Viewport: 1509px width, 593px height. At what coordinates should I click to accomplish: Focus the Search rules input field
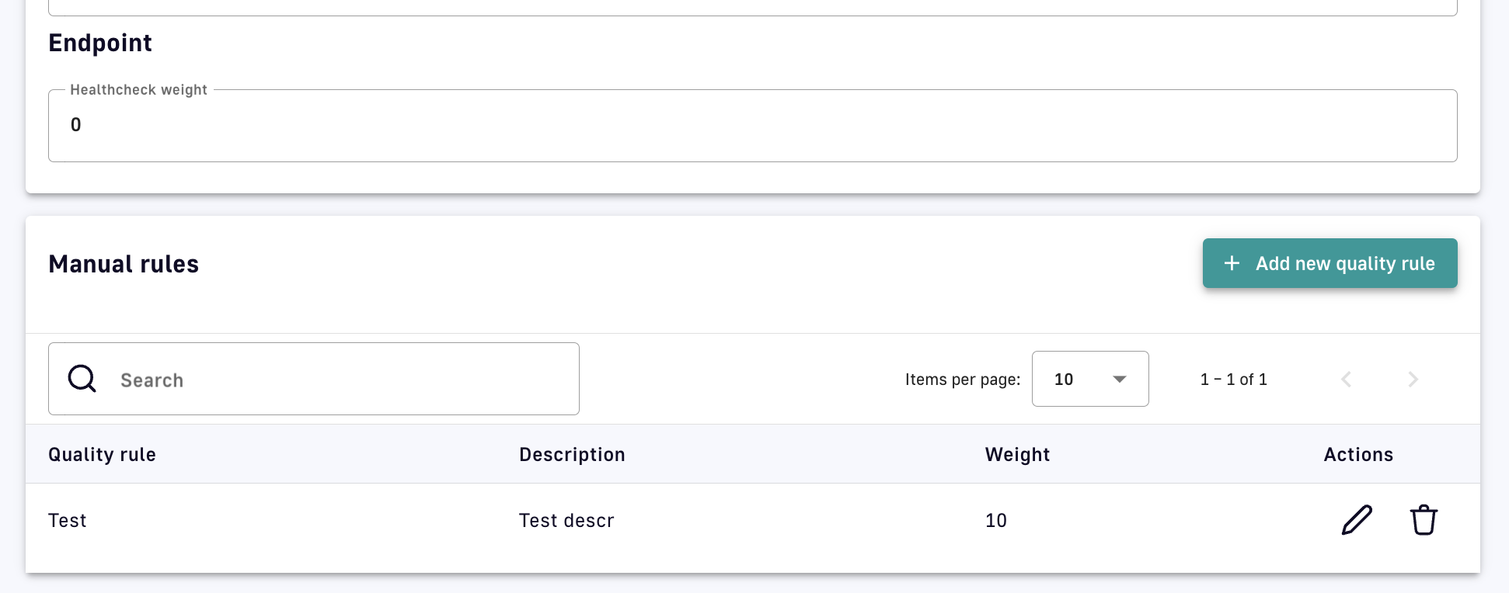pos(342,380)
